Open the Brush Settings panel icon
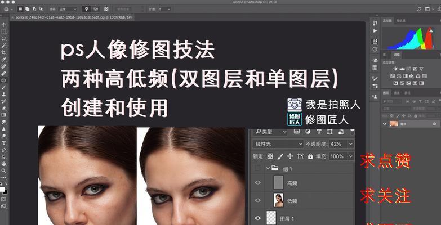This screenshot has width=441, height=225. click(375, 78)
